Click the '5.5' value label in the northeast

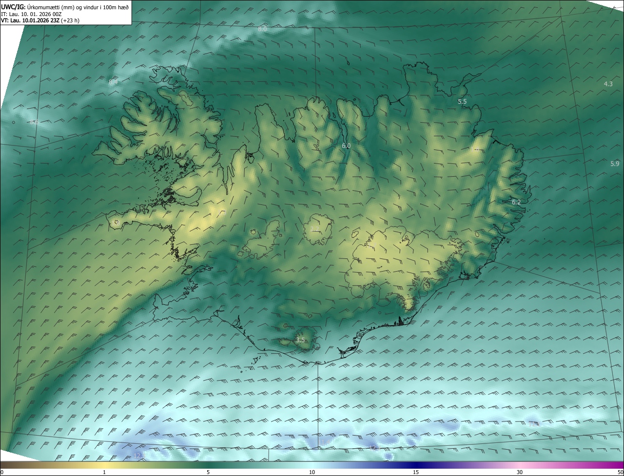pyautogui.click(x=462, y=102)
